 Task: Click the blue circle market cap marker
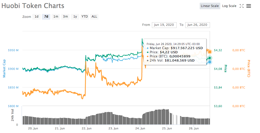click(210, 62)
